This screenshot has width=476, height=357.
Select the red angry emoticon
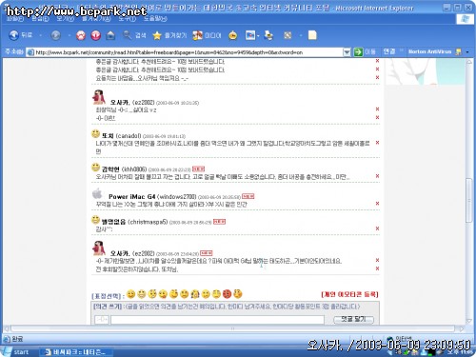coord(227,294)
